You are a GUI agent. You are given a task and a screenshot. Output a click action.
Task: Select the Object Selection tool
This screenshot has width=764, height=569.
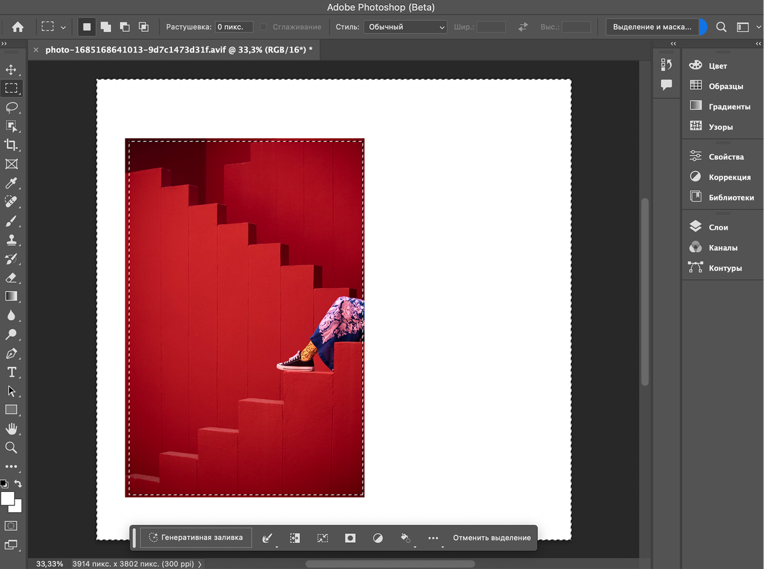point(11,126)
